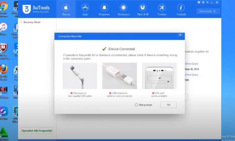
Task: Open the Flash & JB section
Action: [142, 10]
